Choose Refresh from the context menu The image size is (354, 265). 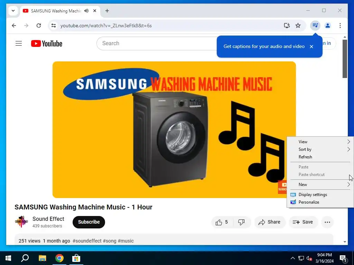coord(320,157)
